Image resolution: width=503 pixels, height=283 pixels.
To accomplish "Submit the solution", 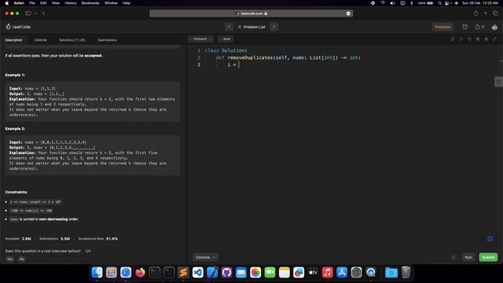I will pos(488,257).
